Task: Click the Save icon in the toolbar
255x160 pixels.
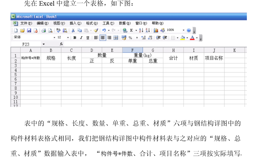Action: (28, 30)
